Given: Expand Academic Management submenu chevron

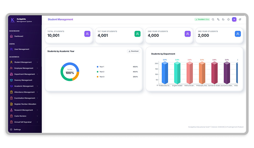Looking at the screenshot, I should pyautogui.click(x=37, y=86).
